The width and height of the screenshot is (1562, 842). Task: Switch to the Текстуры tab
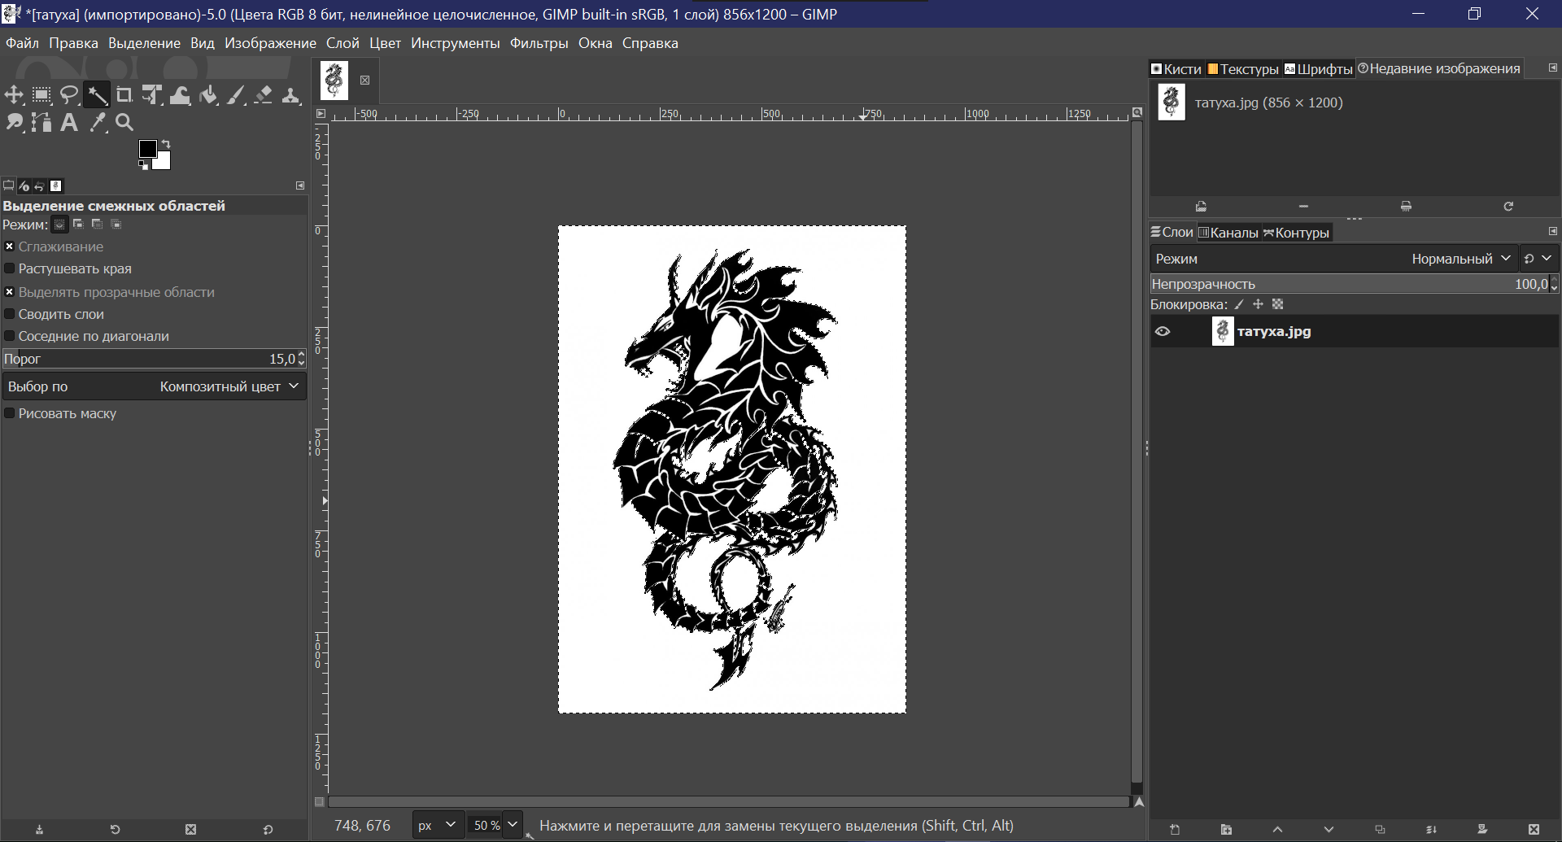click(1243, 69)
